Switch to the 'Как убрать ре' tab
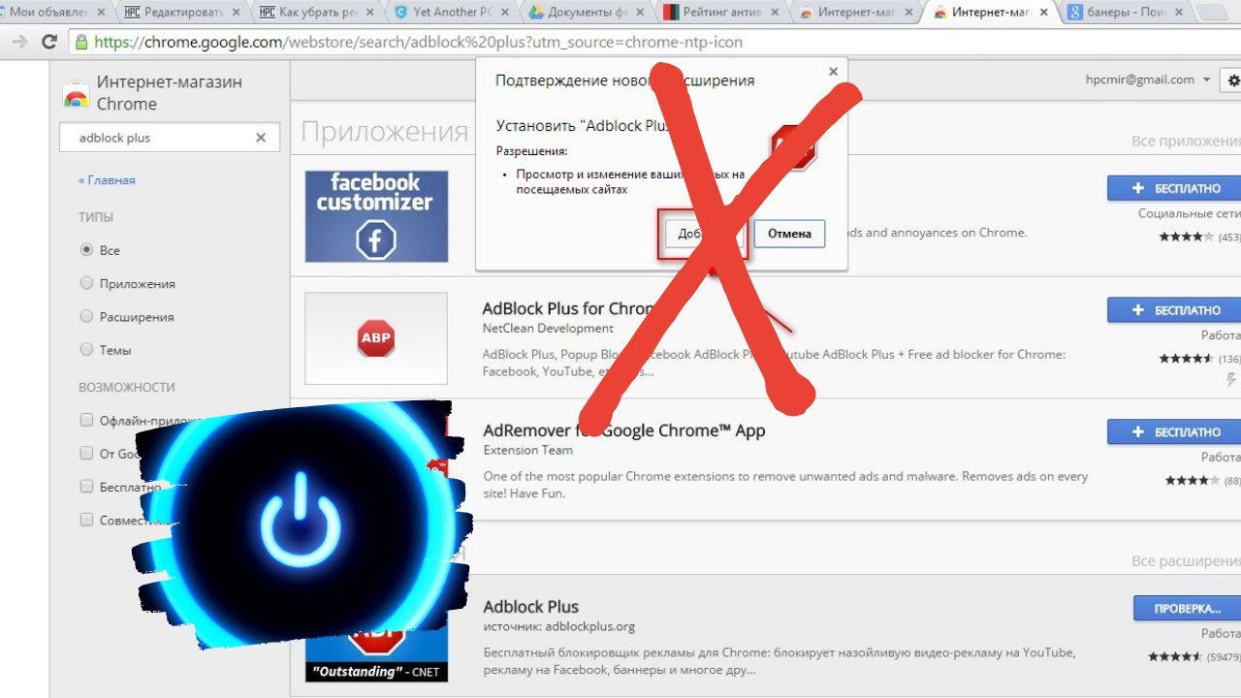This screenshot has width=1241, height=698. click(316, 13)
